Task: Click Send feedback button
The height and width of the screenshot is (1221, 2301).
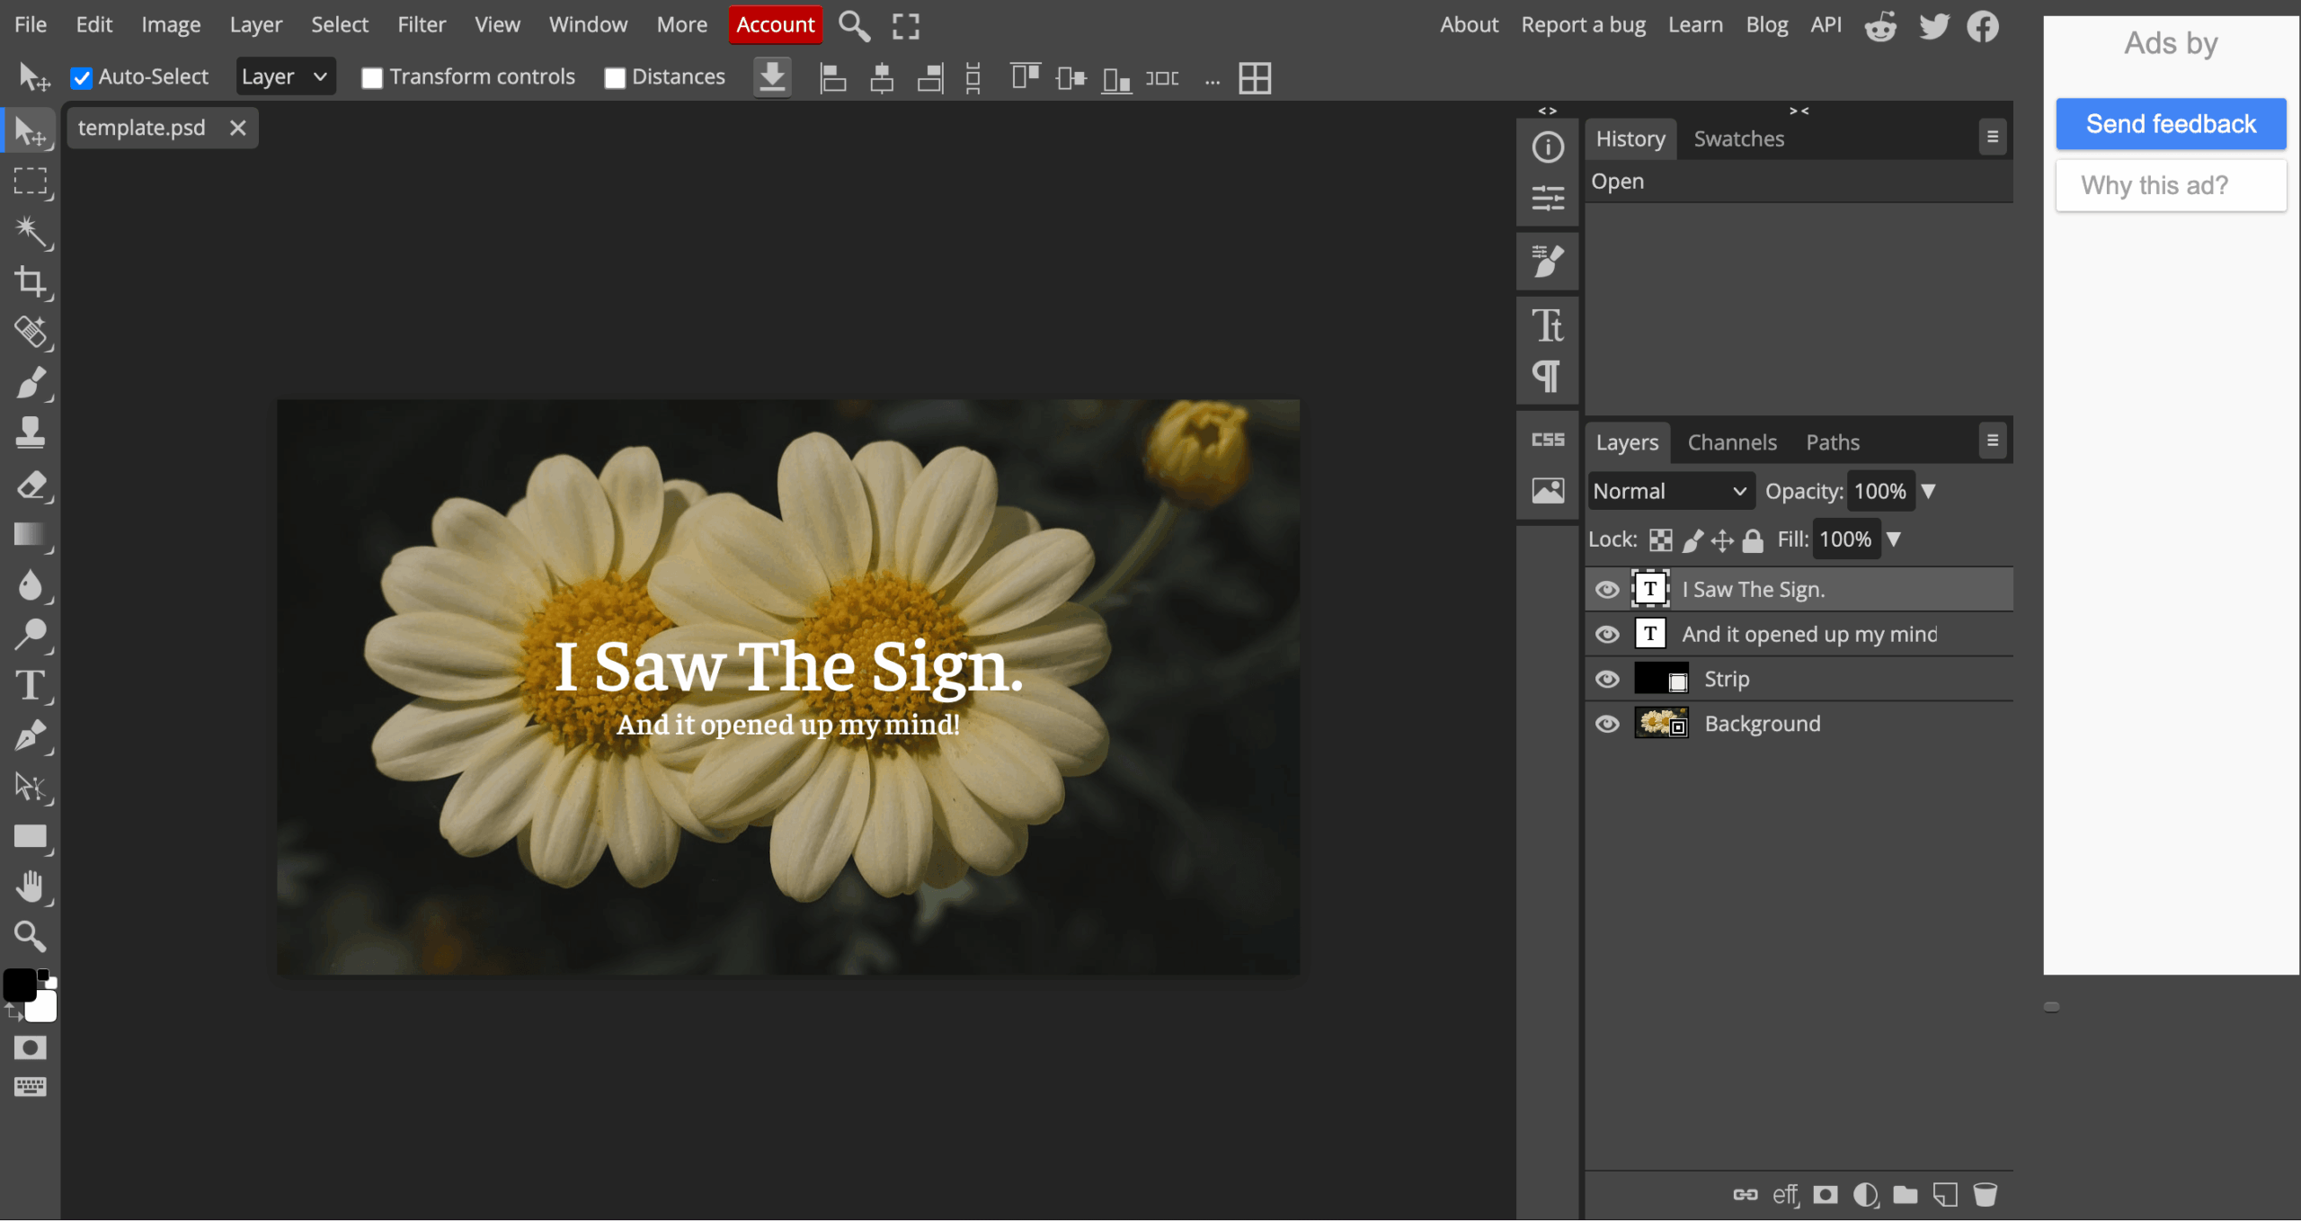Action: (x=2171, y=124)
